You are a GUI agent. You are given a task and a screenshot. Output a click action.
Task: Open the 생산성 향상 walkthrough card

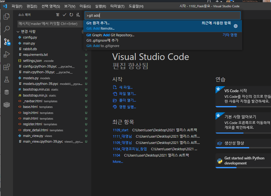click(x=243, y=144)
